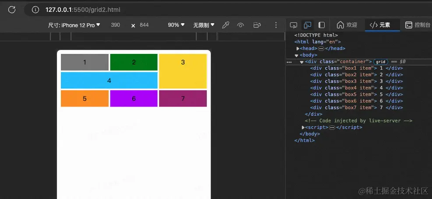Select the closing </html> tag line
The image size is (432, 199).
point(305,140)
